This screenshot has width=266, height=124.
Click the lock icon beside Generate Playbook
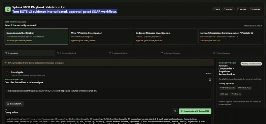click(58, 53)
